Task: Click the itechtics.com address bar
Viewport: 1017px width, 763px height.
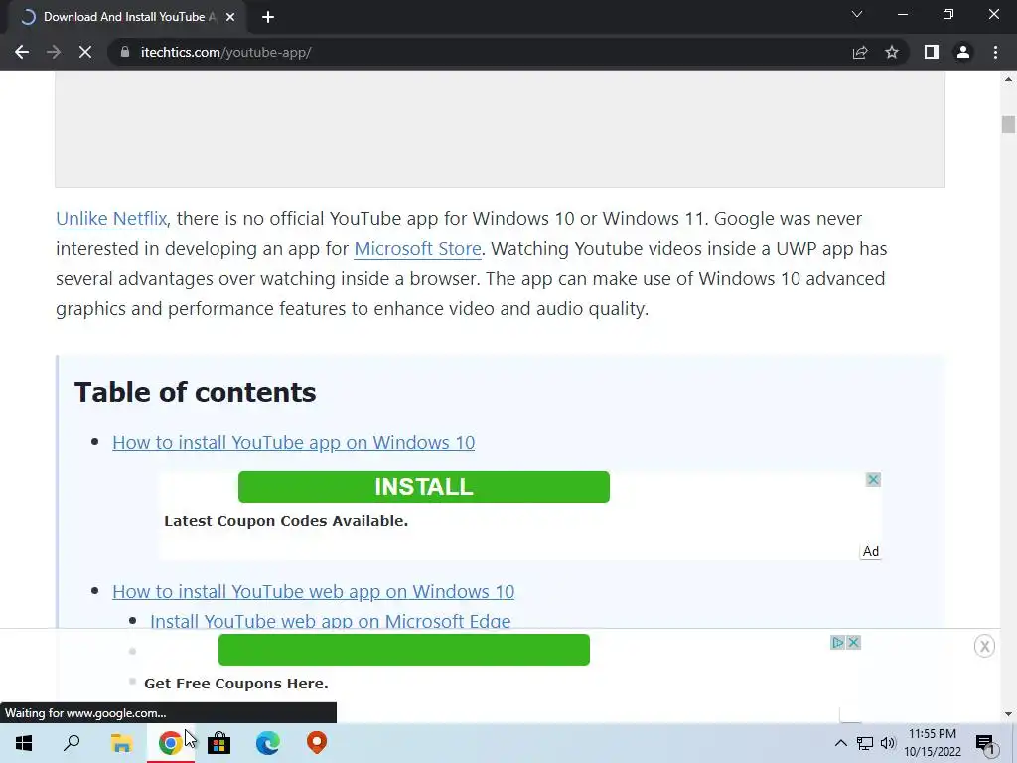Action: (480, 52)
